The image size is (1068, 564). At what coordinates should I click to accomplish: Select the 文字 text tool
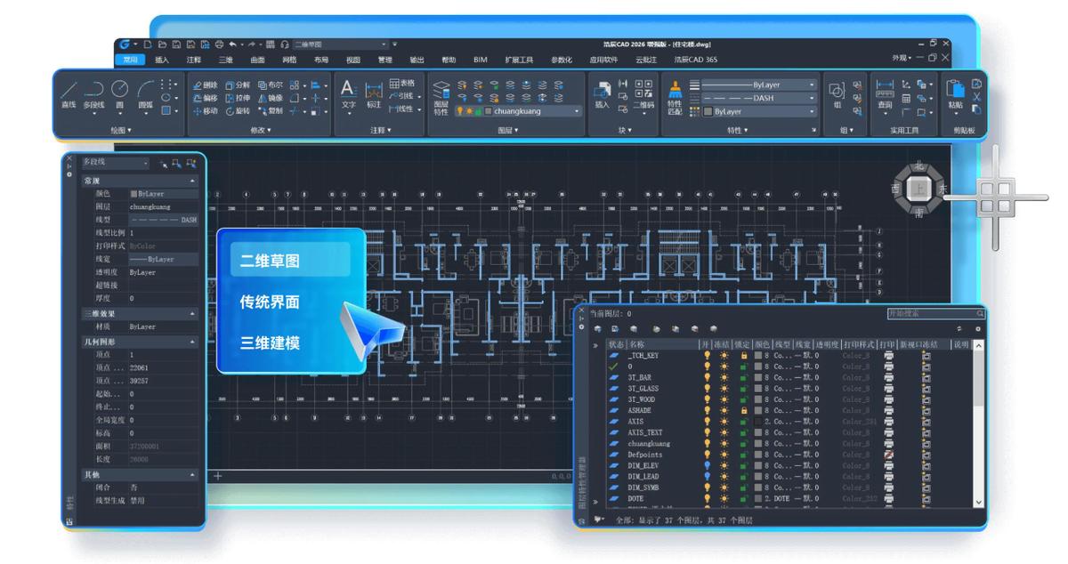coord(349,94)
